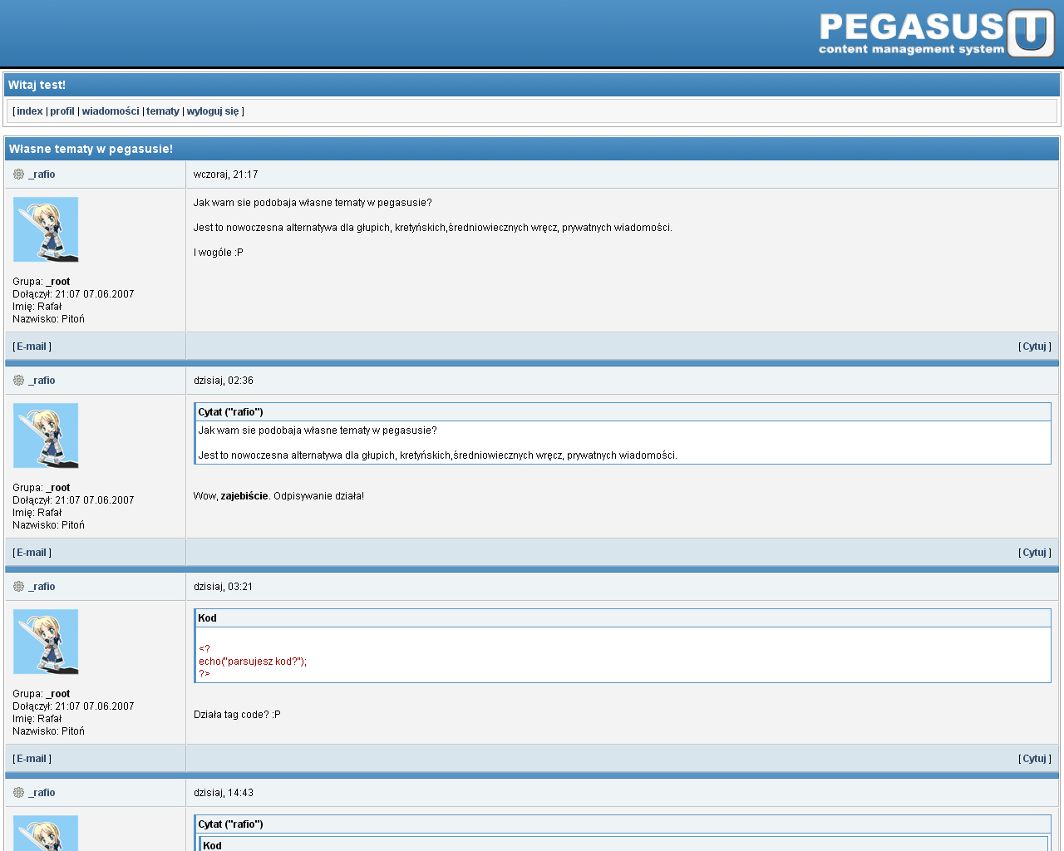
Task: Open _rafio username link in second post
Action: pyautogui.click(x=42, y=381)
